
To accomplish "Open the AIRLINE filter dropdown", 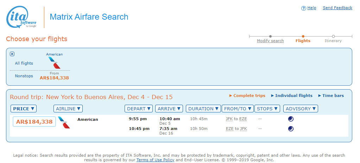I will [x=68, y=109].
